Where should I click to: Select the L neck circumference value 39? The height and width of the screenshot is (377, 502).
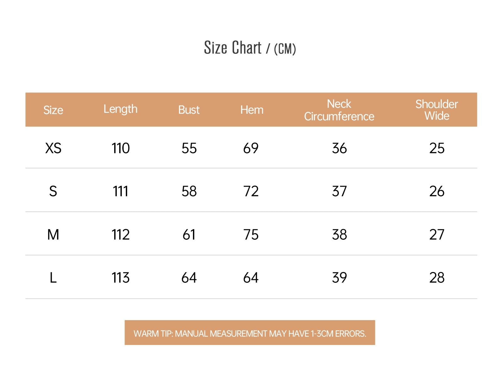339,277
